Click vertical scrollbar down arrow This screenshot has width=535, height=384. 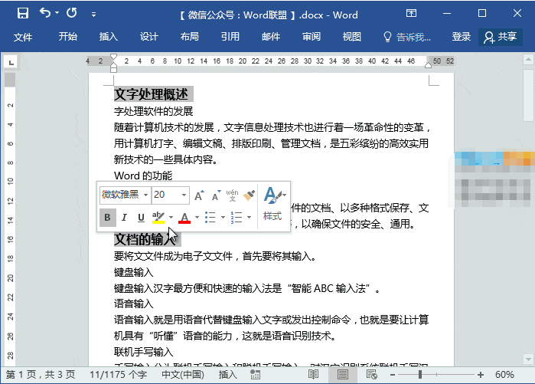tap(529, 359)
